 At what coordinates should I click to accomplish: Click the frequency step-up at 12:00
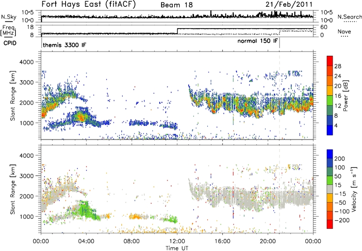click(177, 31)
